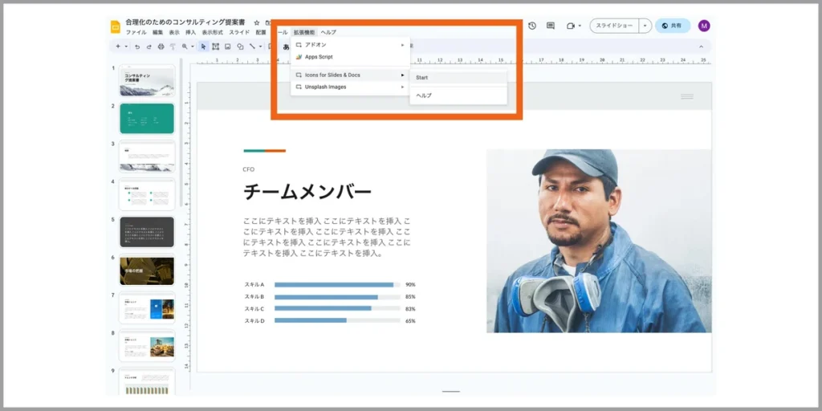822x411 pixels.
Task: Click the insert image icon
Action: tap(227, 47)
